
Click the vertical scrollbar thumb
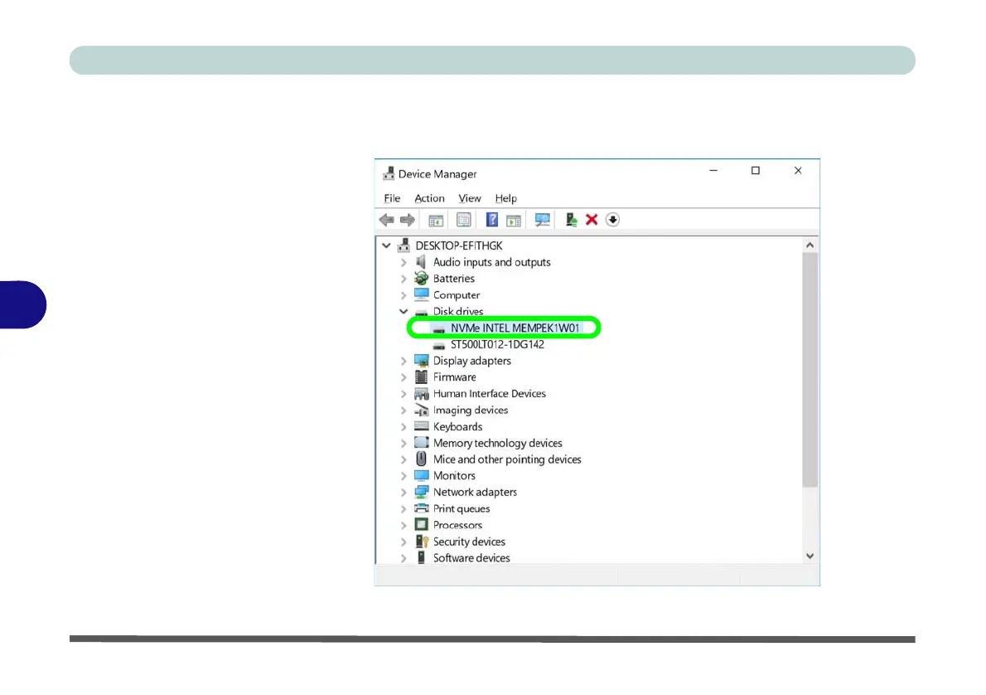[810, 370]
